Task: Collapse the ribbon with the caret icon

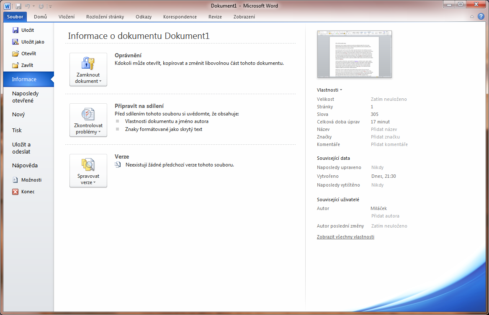Action: tap(472, 17)
